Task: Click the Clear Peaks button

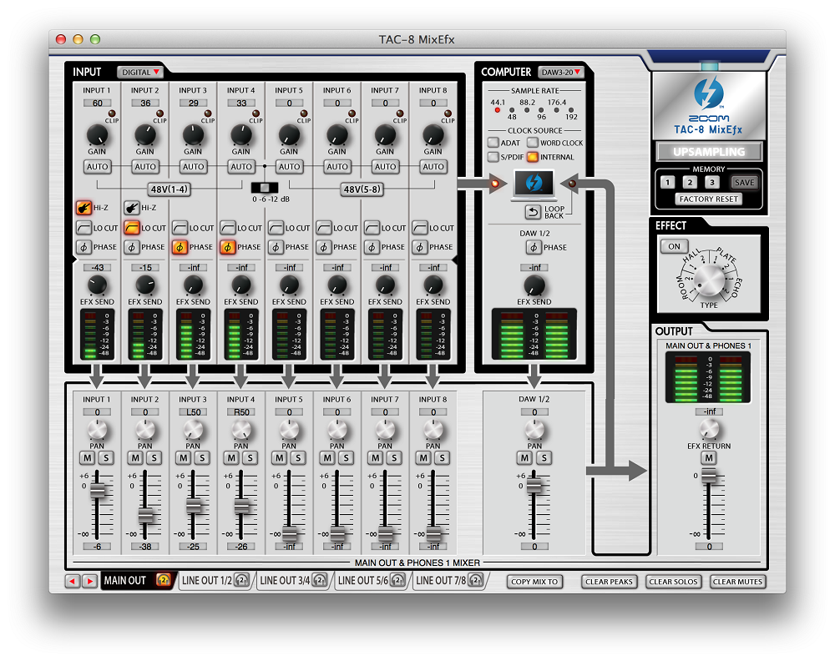Action: point(609,582)
